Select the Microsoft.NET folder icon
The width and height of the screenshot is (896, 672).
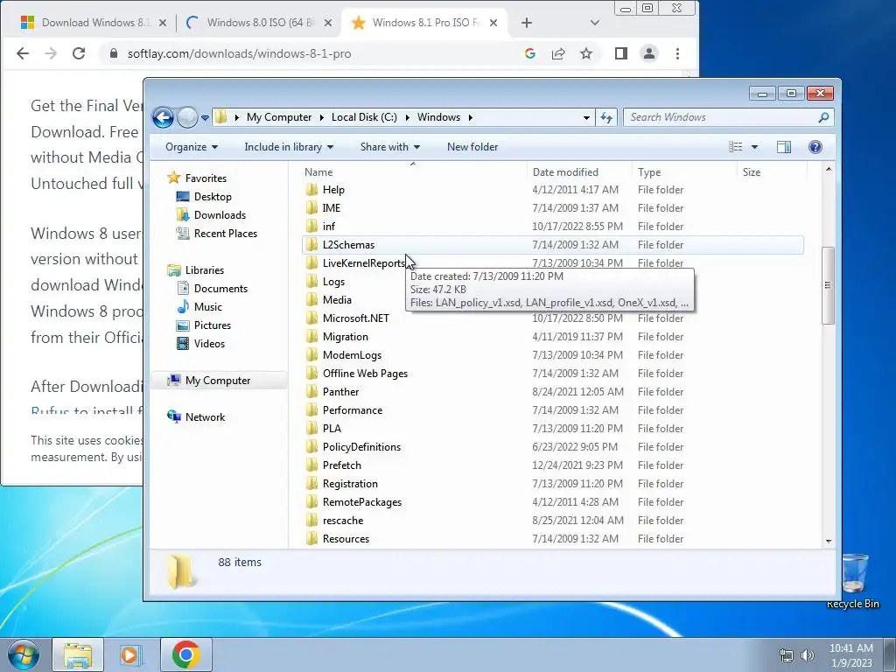point(312,318)
